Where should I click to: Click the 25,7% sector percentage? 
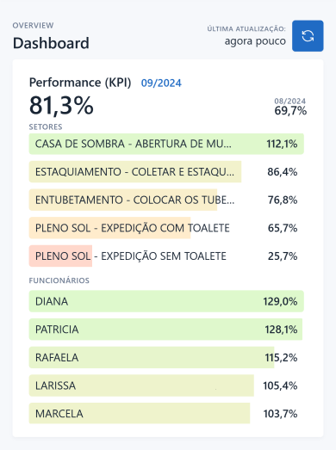[283, 256]
